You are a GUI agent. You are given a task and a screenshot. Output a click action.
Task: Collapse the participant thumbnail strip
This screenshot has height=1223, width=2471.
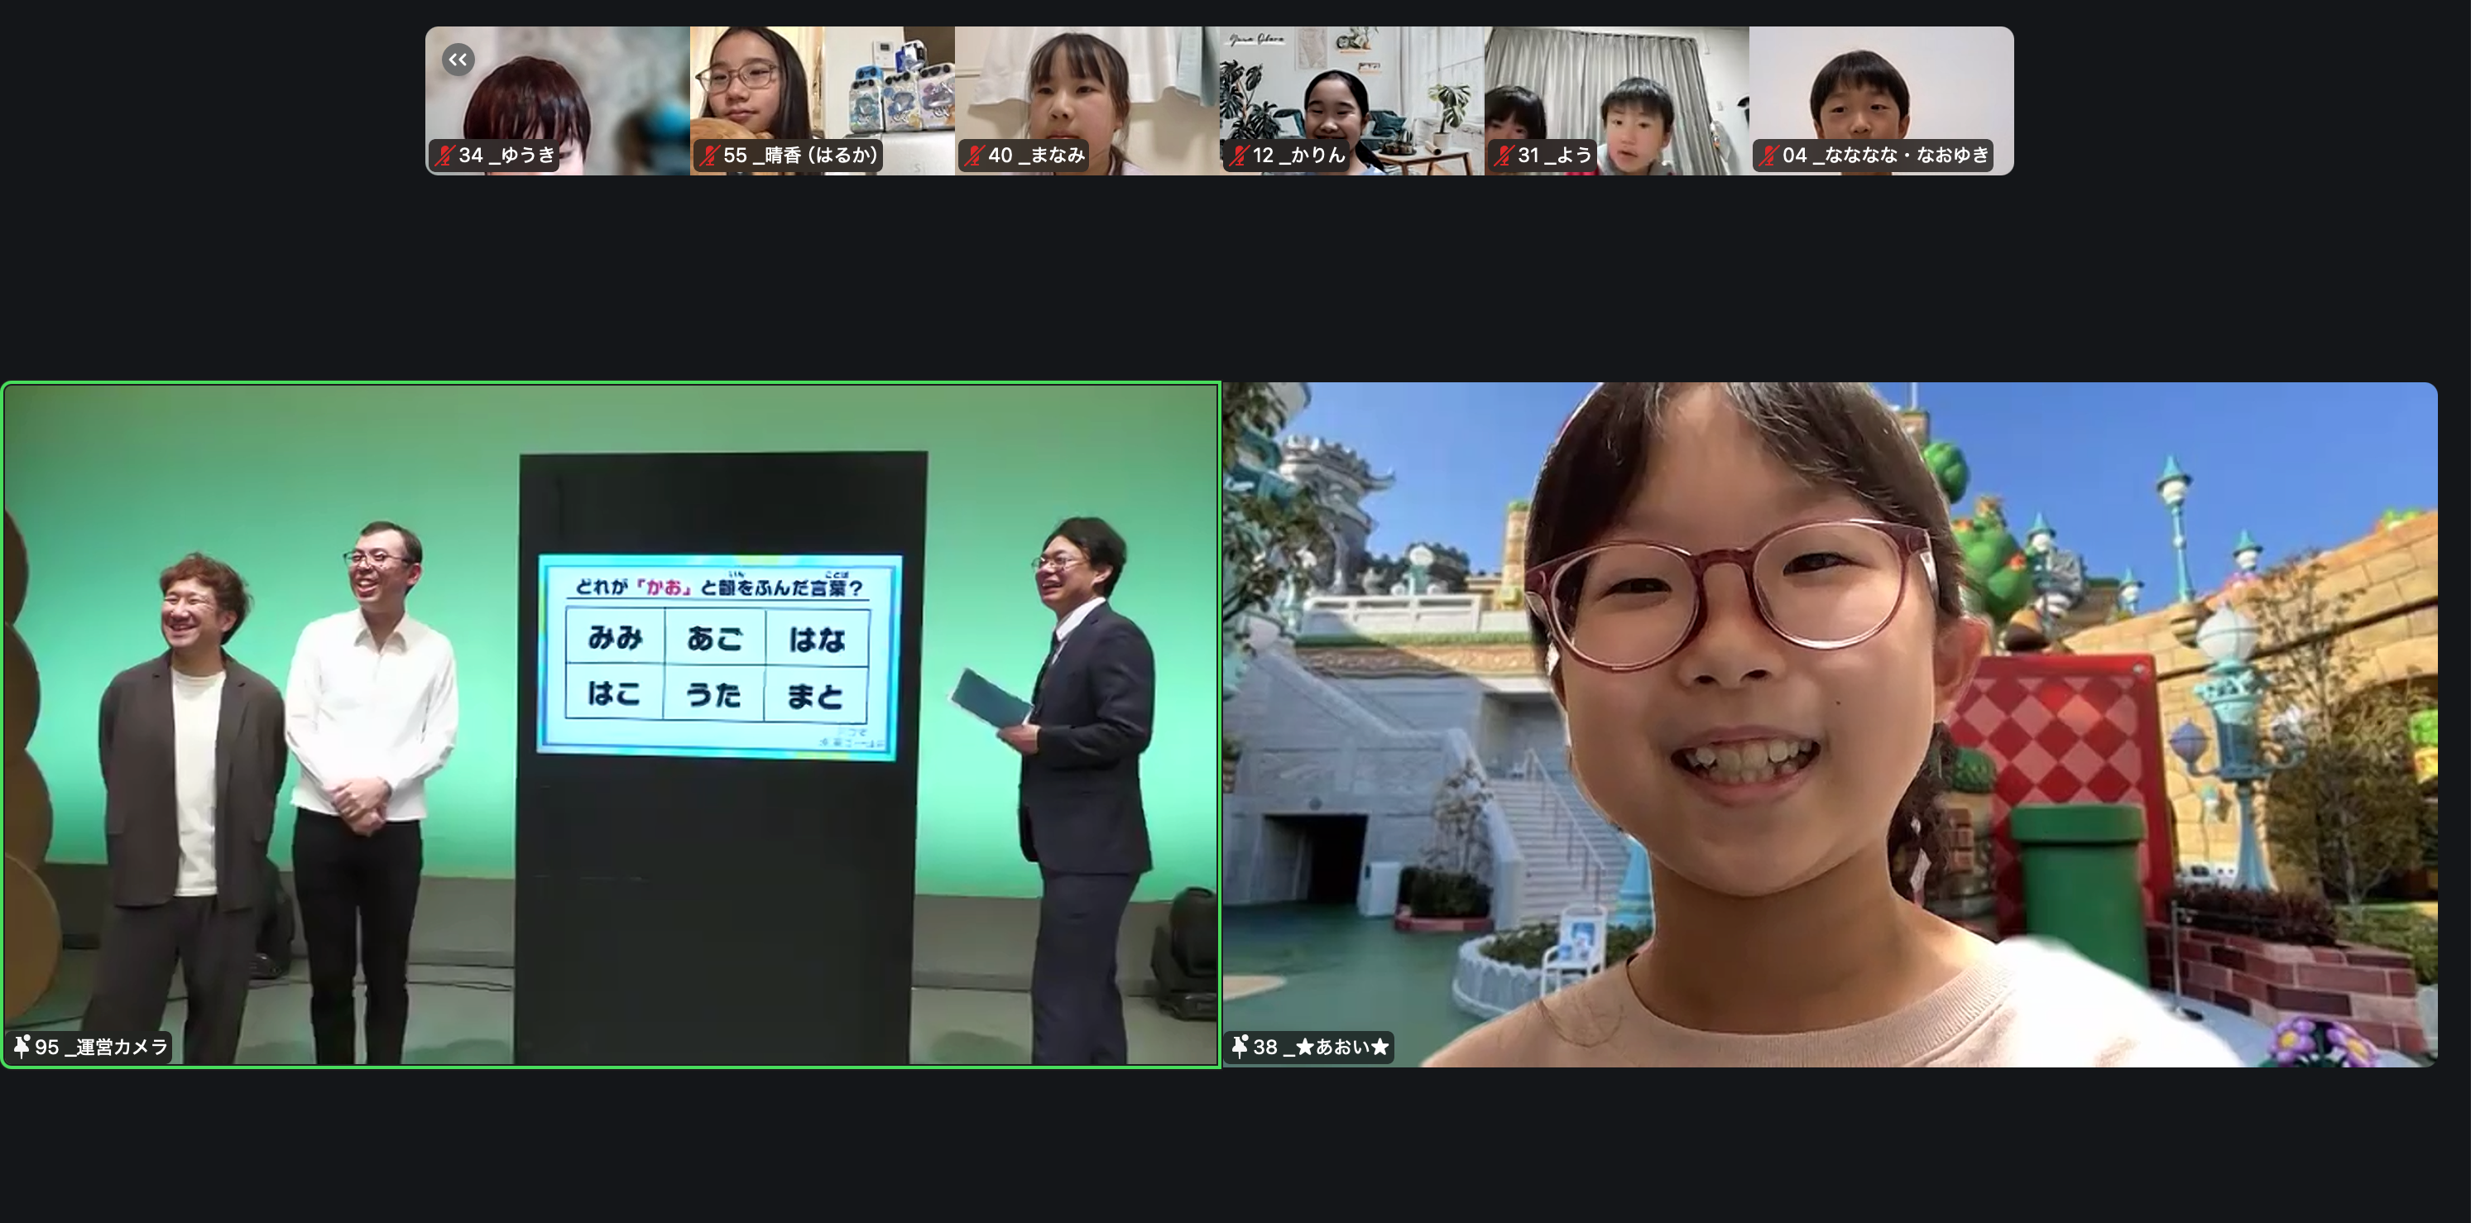click(458, 60)
